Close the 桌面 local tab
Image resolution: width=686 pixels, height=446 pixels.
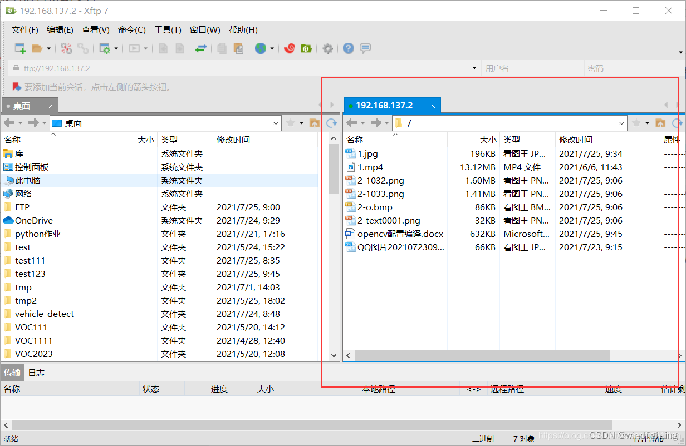point(51,106)
